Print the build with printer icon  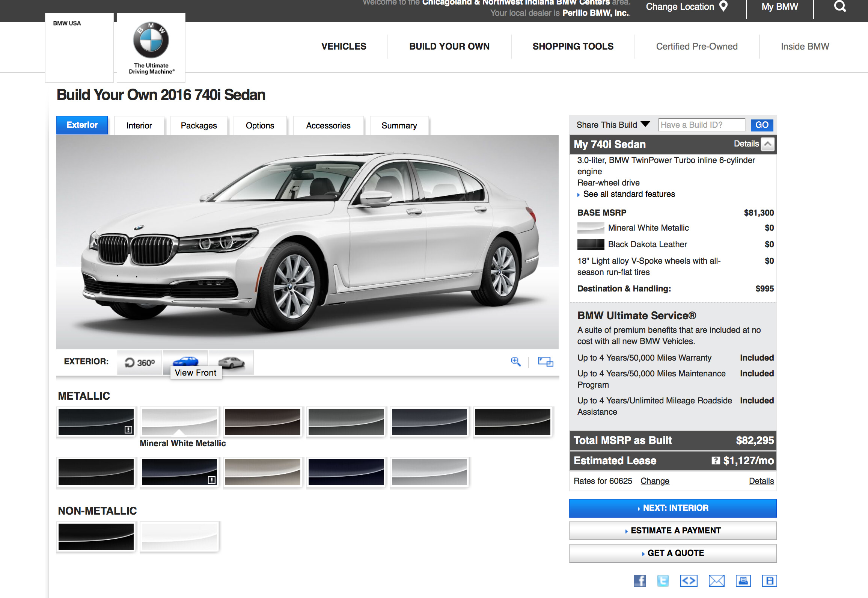[743, 581]
